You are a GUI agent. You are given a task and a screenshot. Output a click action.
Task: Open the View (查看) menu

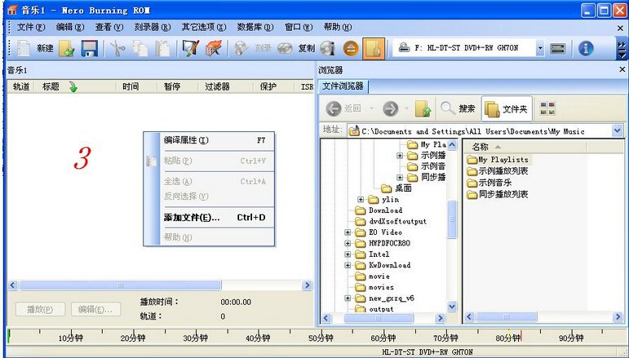[x=109, y=27]
